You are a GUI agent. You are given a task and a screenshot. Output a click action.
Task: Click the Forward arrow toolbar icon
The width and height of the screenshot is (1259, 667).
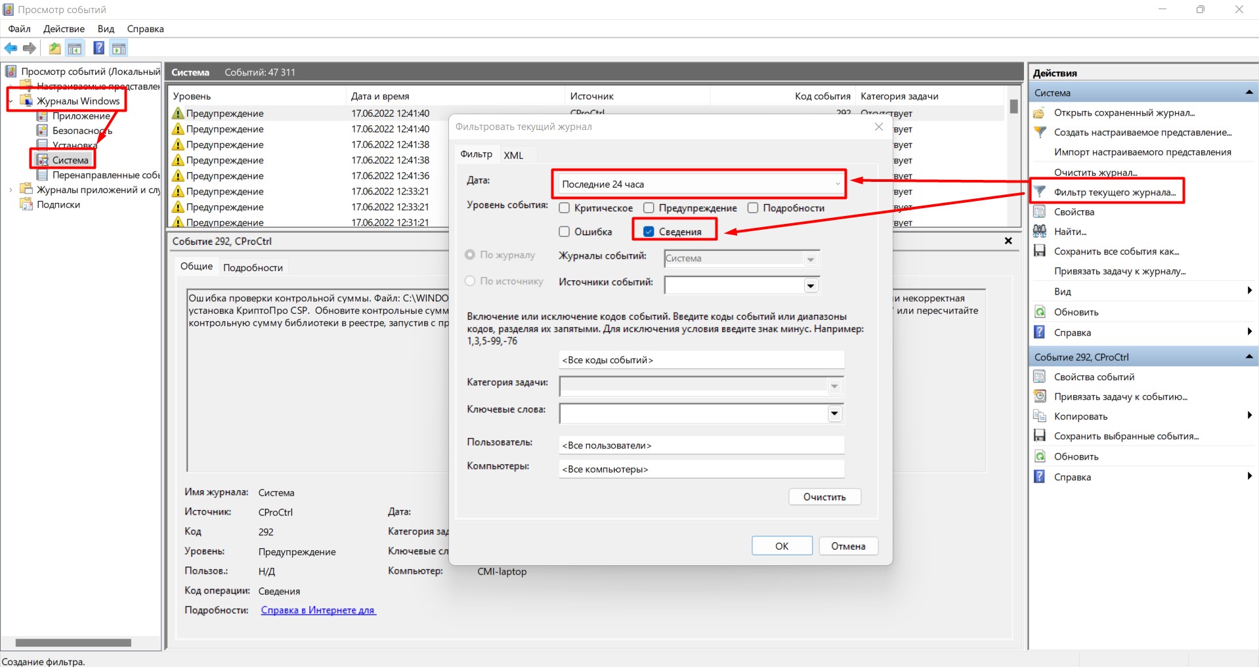pyautogui.click(x=29, y=48)
